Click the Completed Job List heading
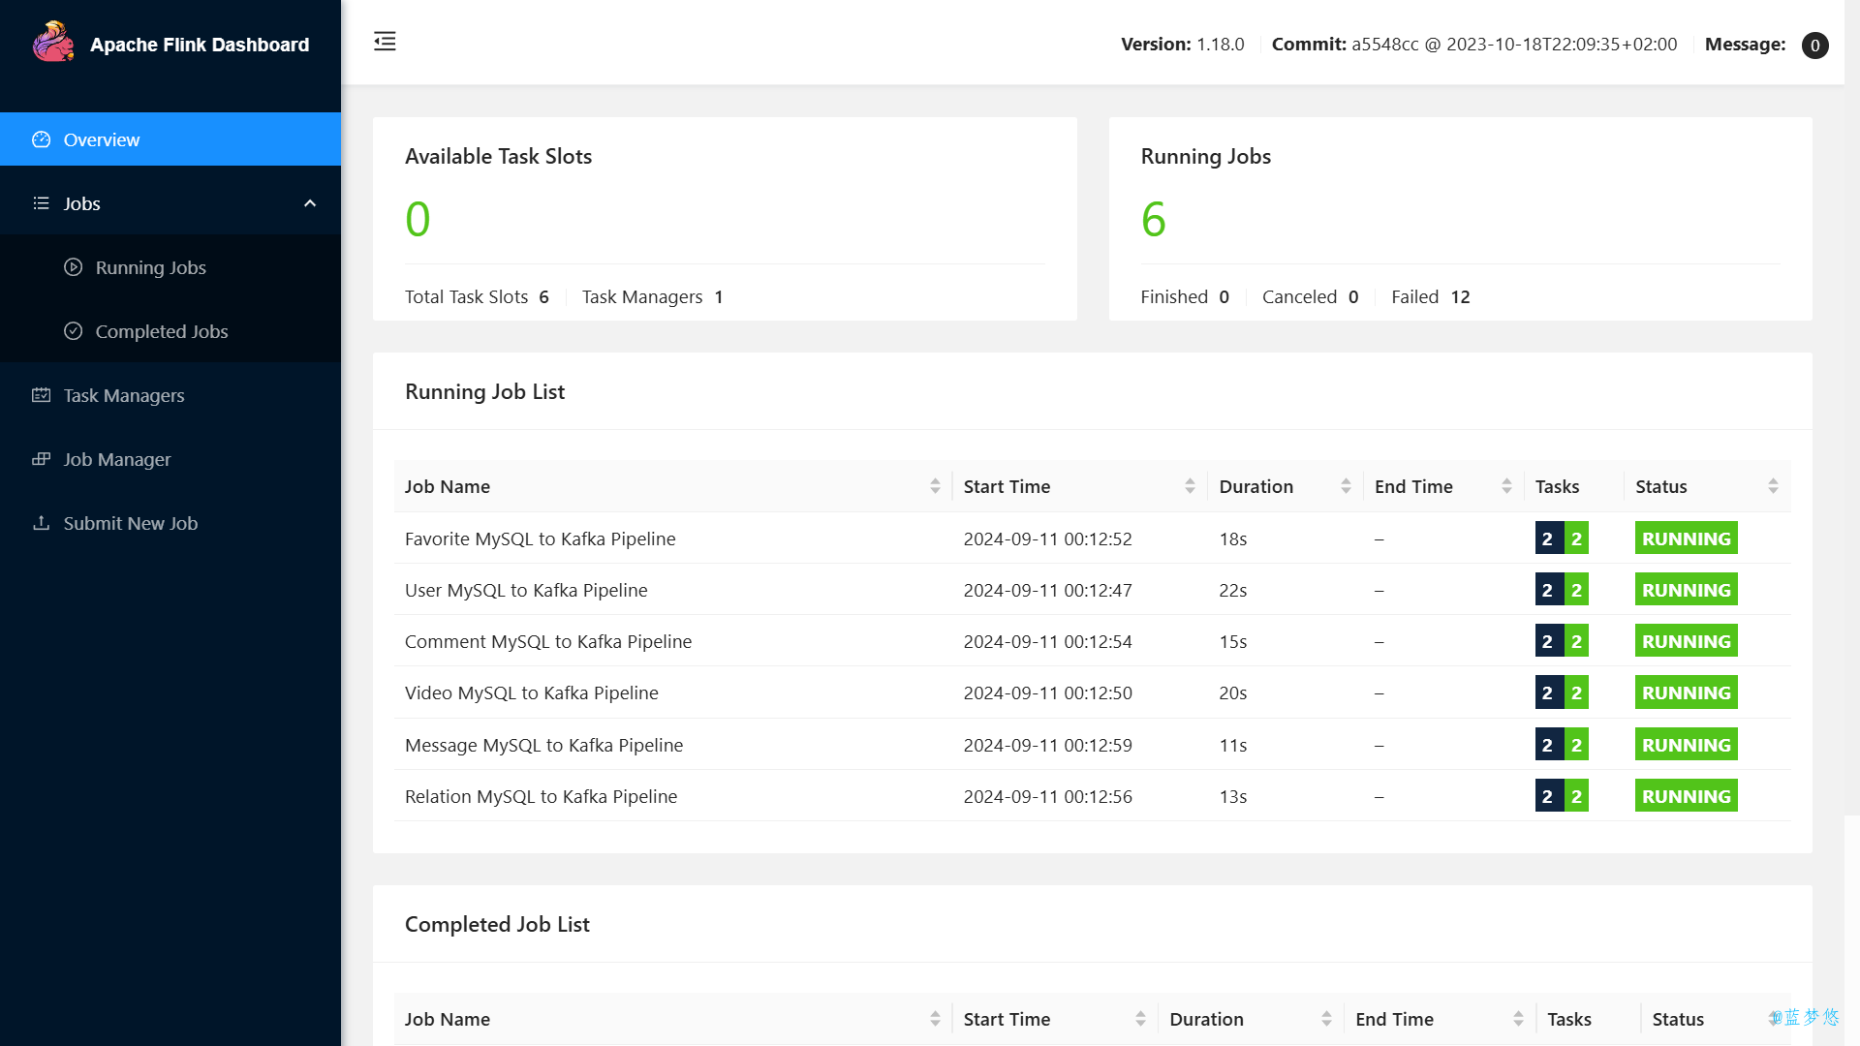 497,924
